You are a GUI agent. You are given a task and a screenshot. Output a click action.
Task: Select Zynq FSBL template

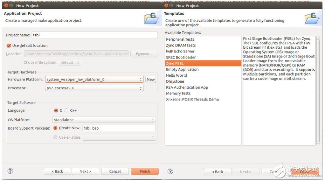click(175, 63)
